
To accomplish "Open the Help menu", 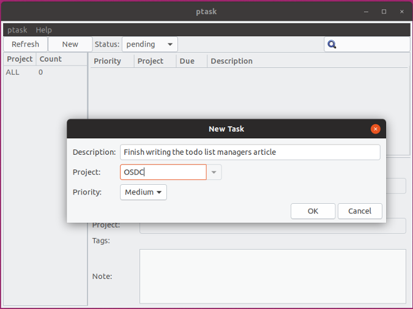I will click(43, 30).
